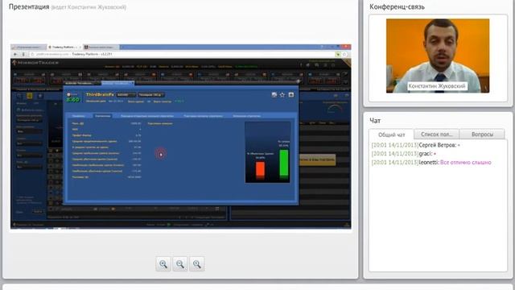
Task: Click the add icon right of the star
Action: (x=291, y=95)
